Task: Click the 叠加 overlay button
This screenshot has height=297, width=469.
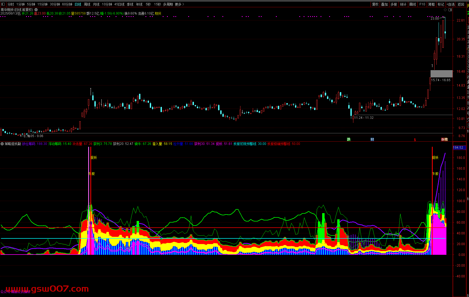Action: coord(385,4)
